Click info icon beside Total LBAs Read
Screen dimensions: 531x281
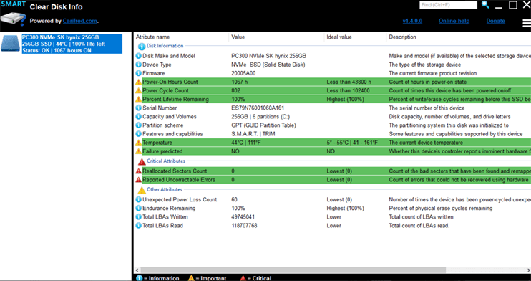click(139, 226)
